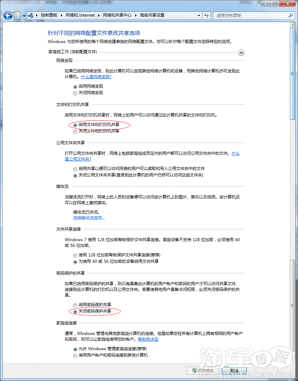
Task: Select 启用网络发现 radio button
Action: (x=75, y=86)
